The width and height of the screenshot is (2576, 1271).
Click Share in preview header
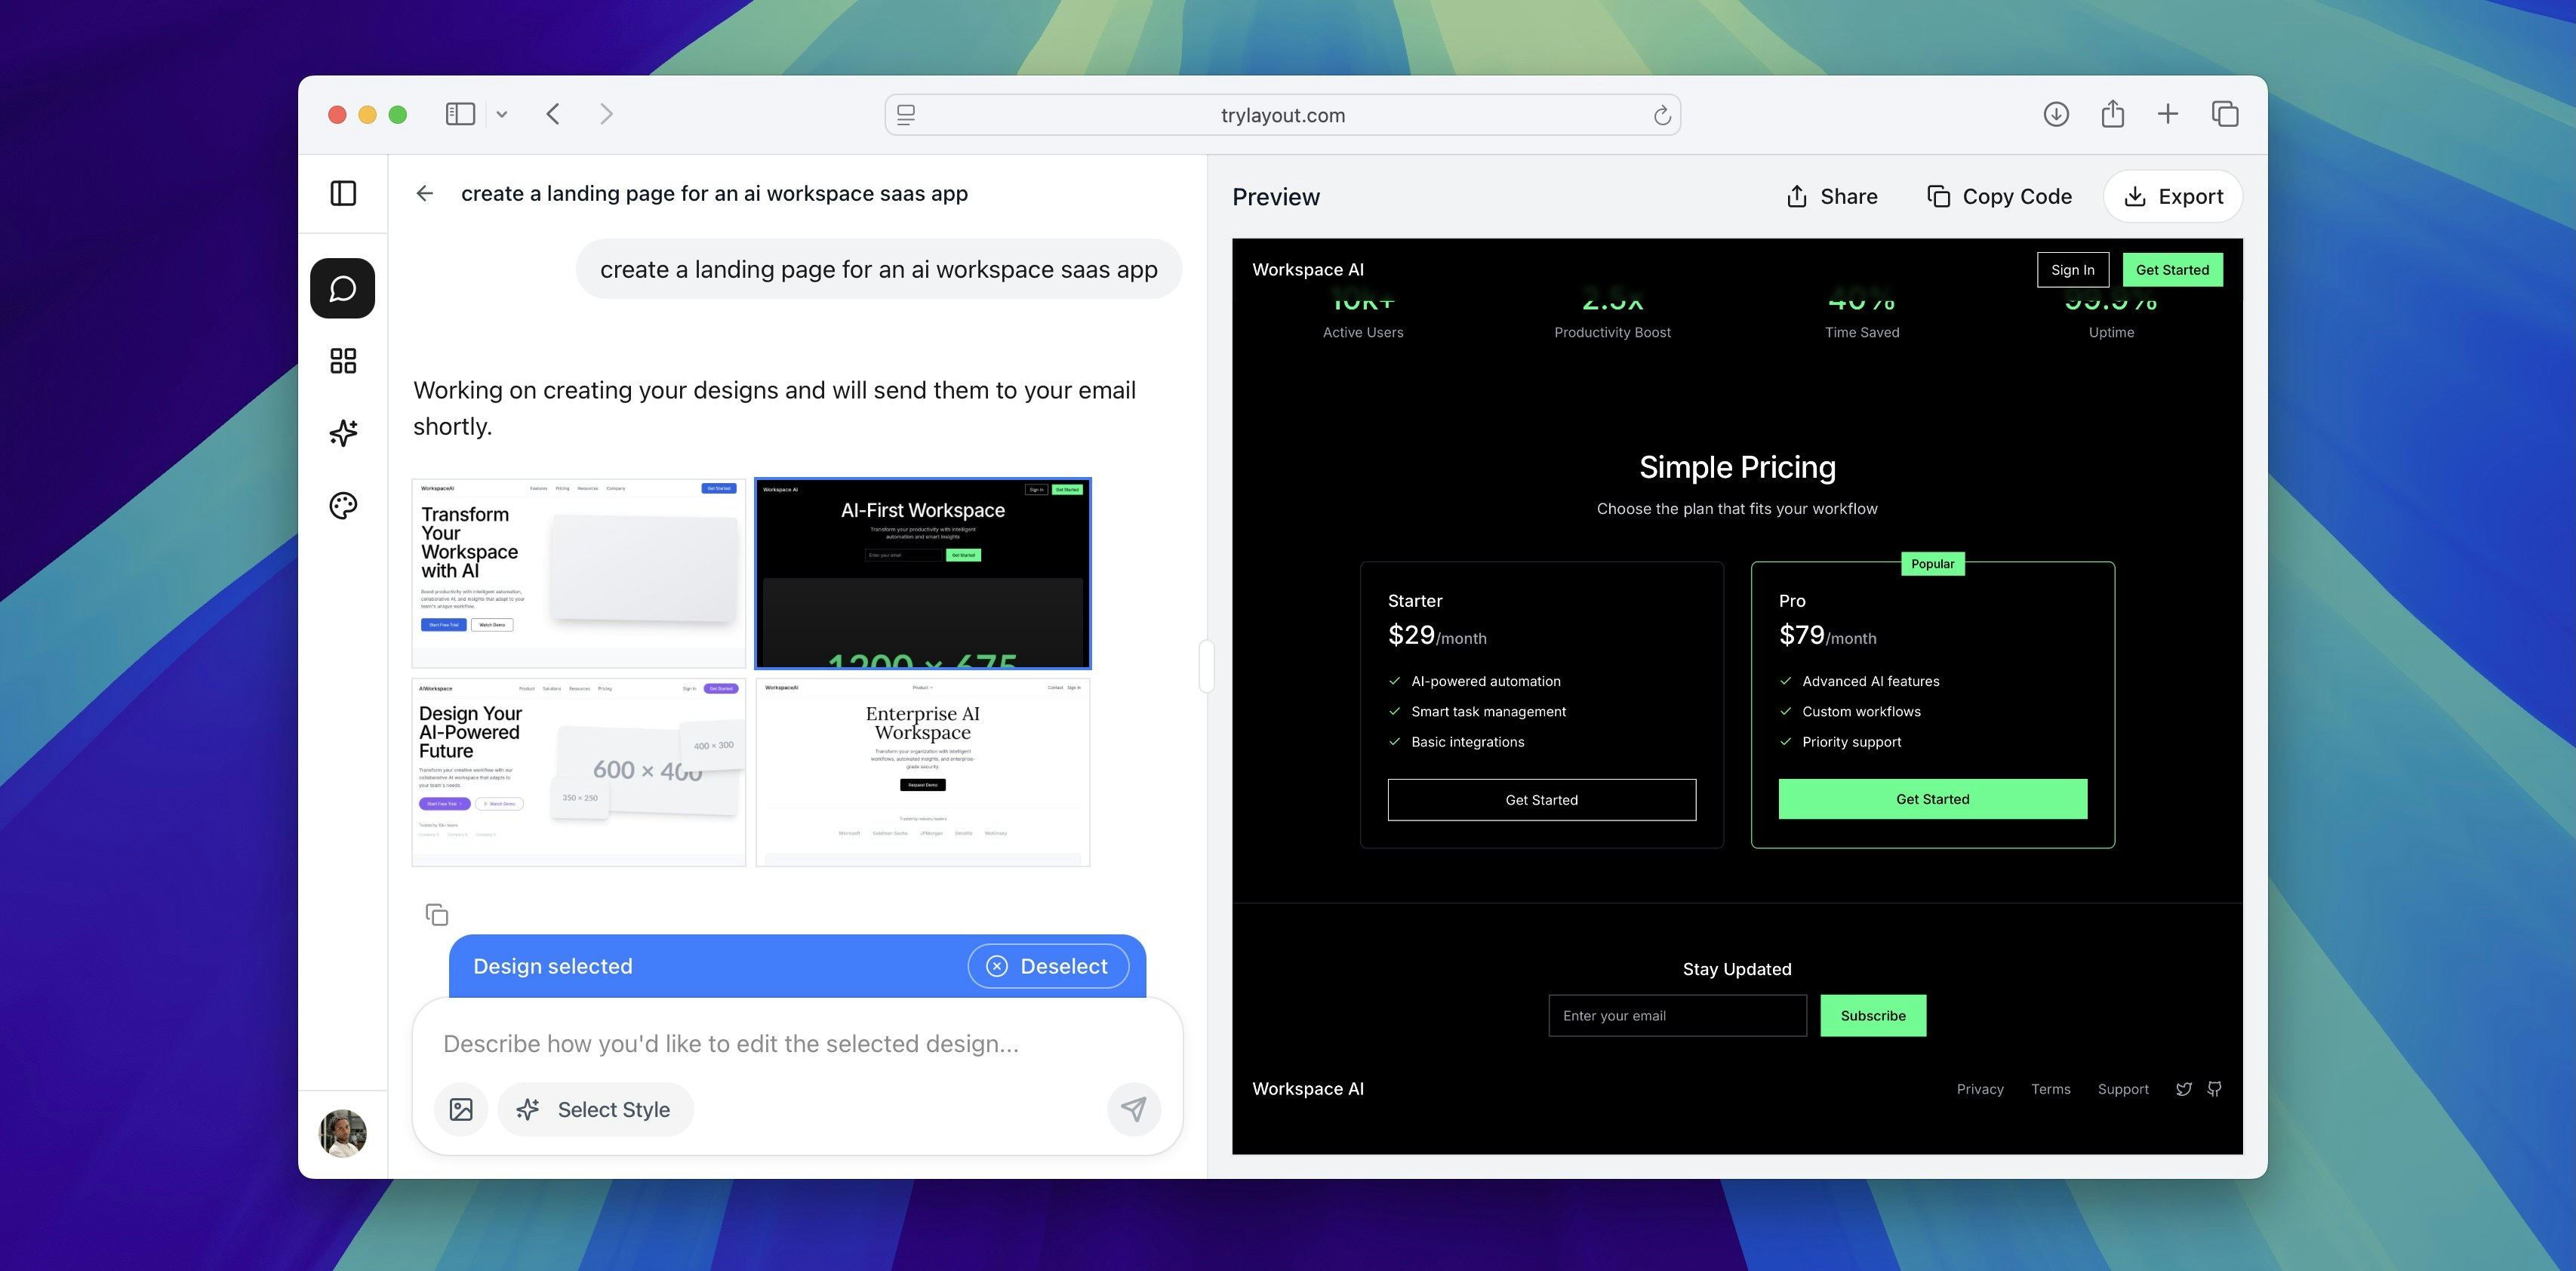1832,196
